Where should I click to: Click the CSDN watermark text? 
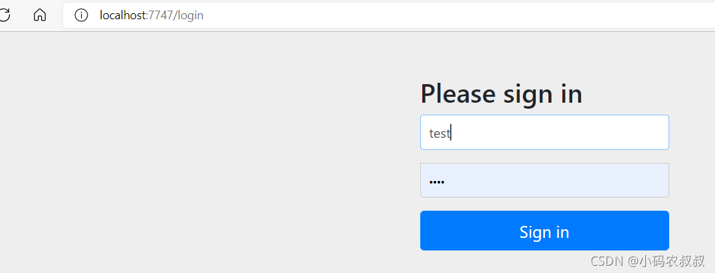[x=647, y=260]
